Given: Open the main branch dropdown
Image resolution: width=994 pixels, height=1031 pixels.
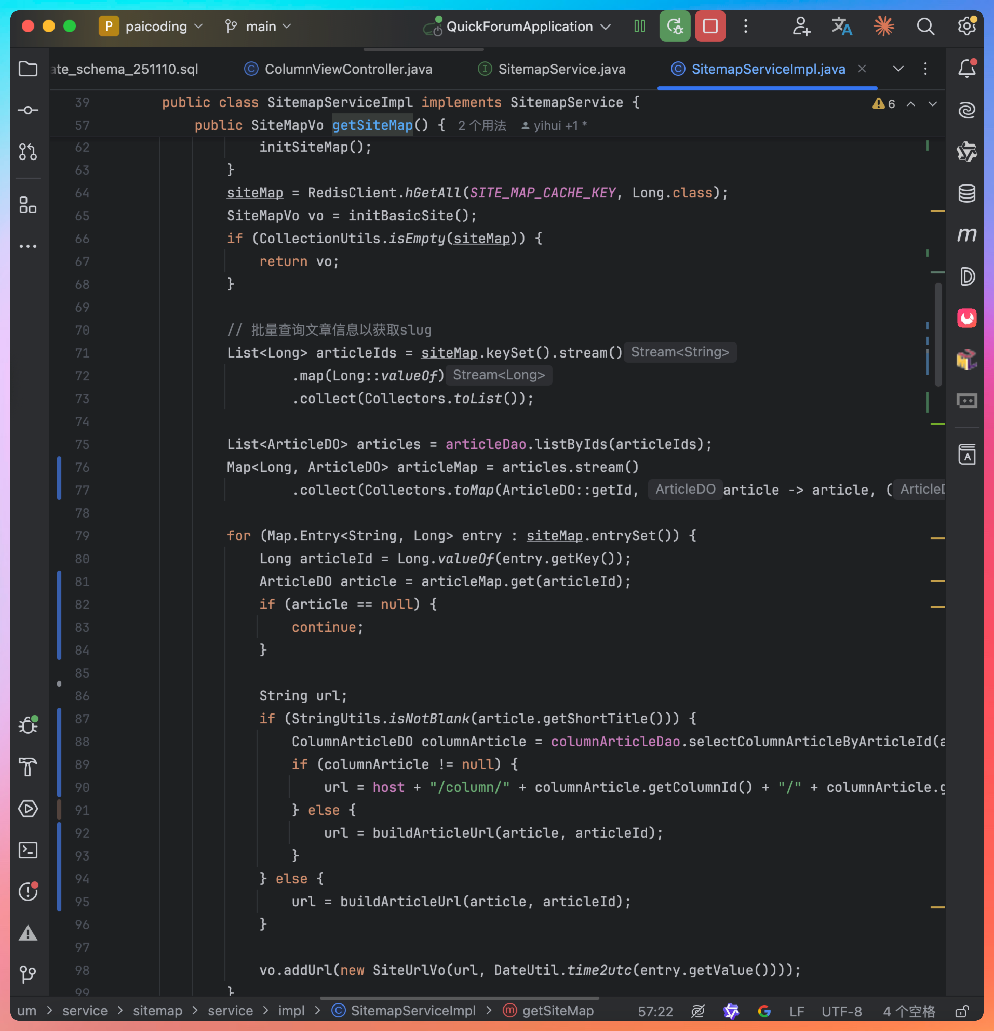Looking at the screenshot, I should [261, 26].
